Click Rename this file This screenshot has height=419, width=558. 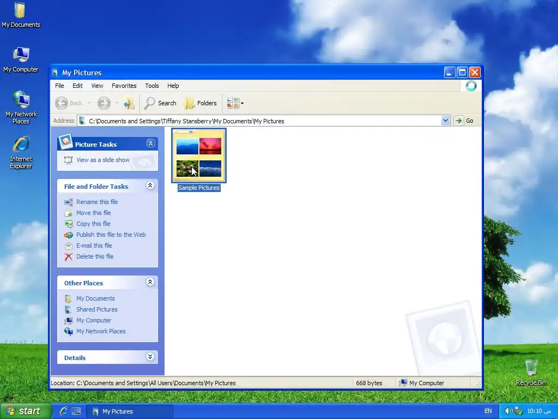tap(97, 202)
